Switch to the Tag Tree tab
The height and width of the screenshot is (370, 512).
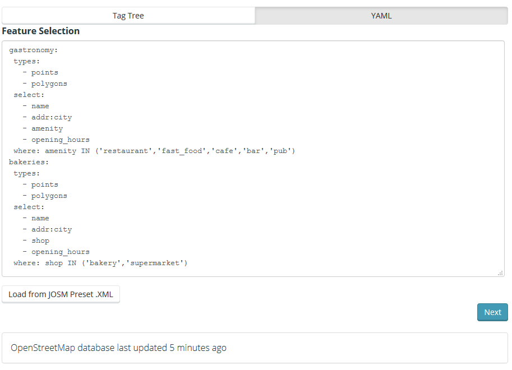[128, 16]
